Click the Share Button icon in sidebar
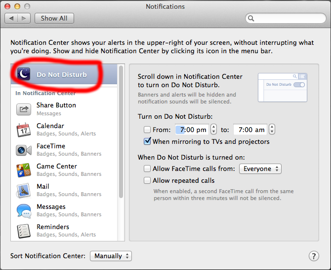The image size is (331, 270). pos(24,109)
